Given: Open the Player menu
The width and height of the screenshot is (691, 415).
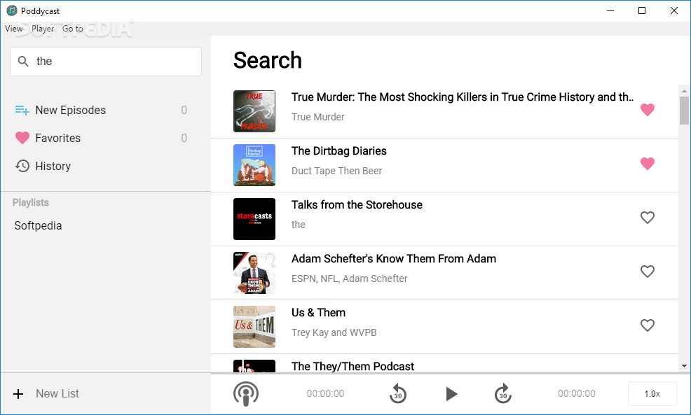Looking at the screenshot, I should click(x=43, y=29).
